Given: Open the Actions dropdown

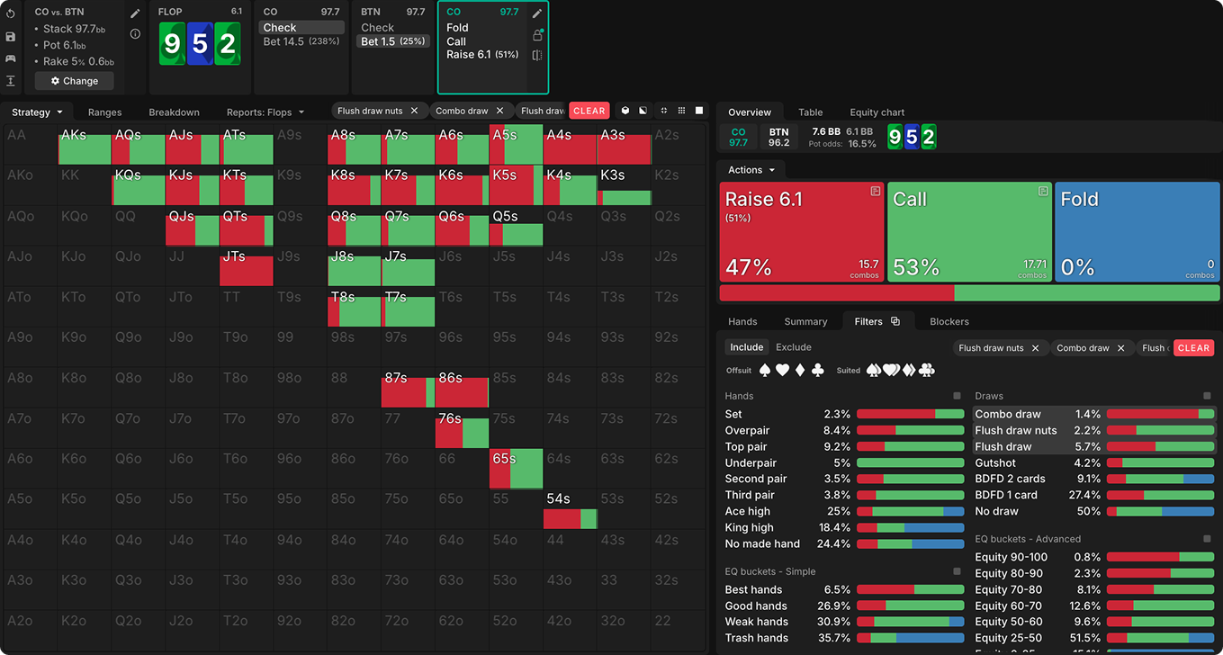Looking at the screenshot, I should point(751,170).
